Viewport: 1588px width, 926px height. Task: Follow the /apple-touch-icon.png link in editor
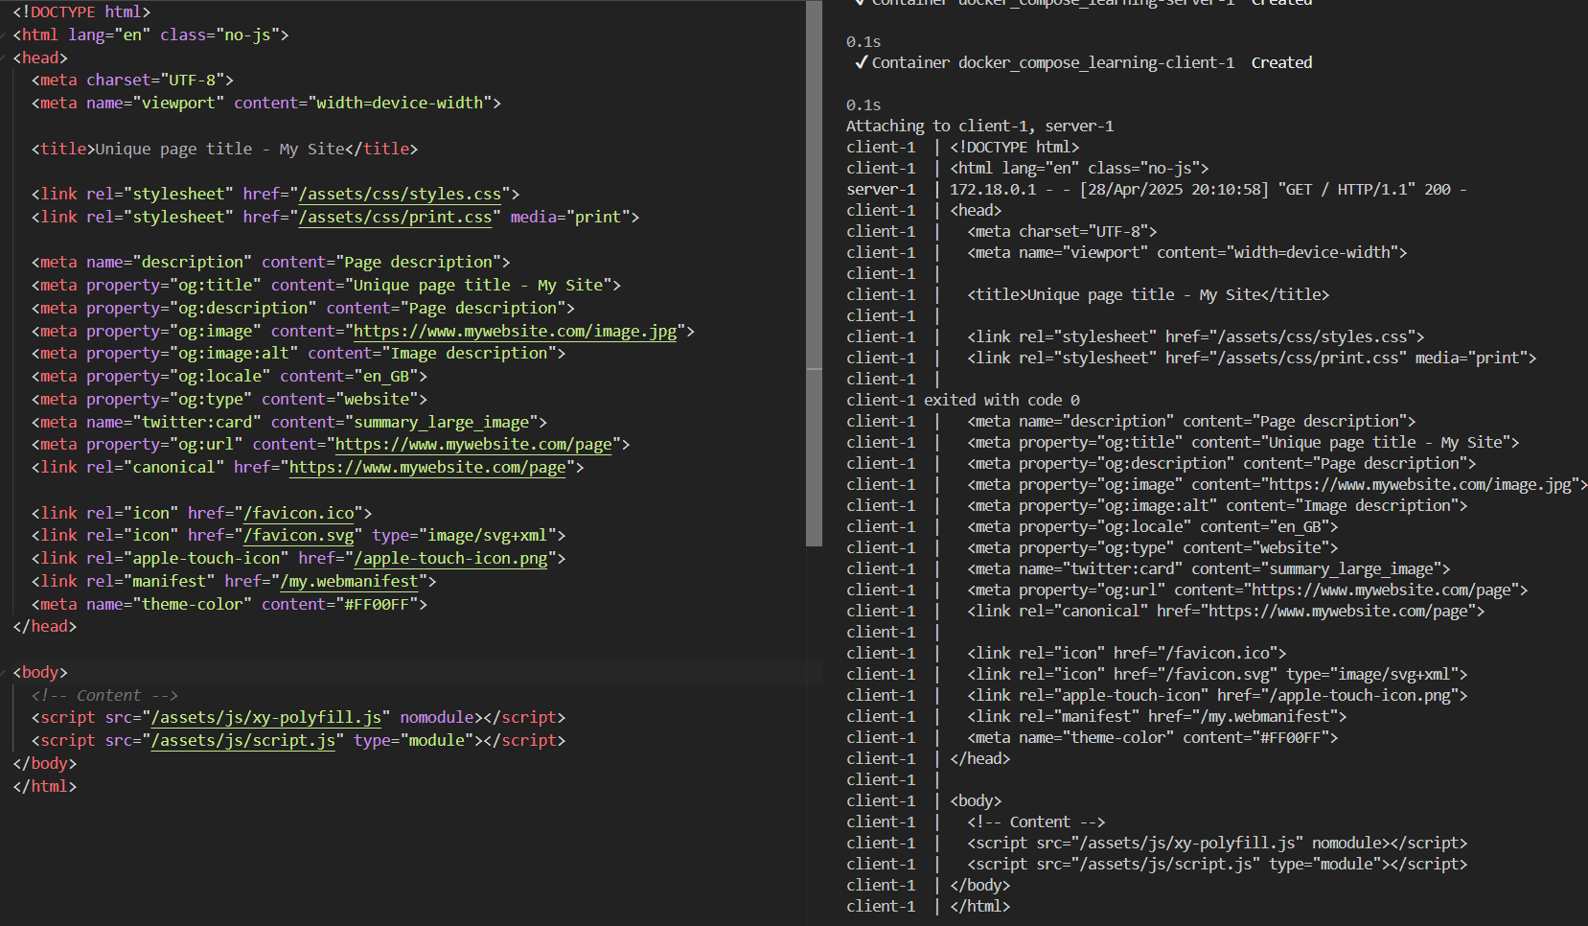[x=450, y=559]
